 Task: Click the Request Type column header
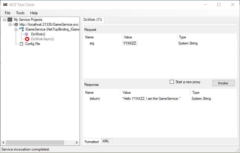tap(183, 37)
